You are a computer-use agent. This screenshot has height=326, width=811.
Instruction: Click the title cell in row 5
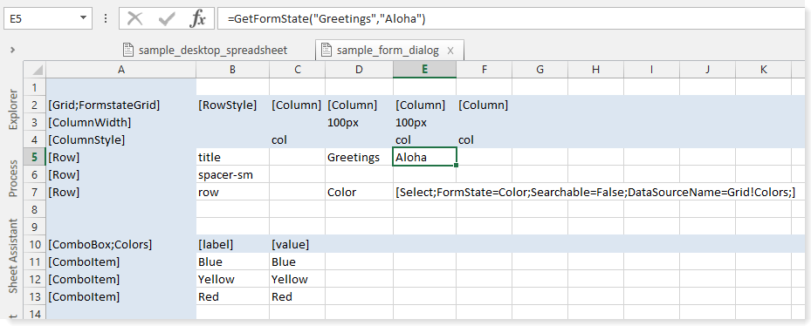tap(233, 157)
